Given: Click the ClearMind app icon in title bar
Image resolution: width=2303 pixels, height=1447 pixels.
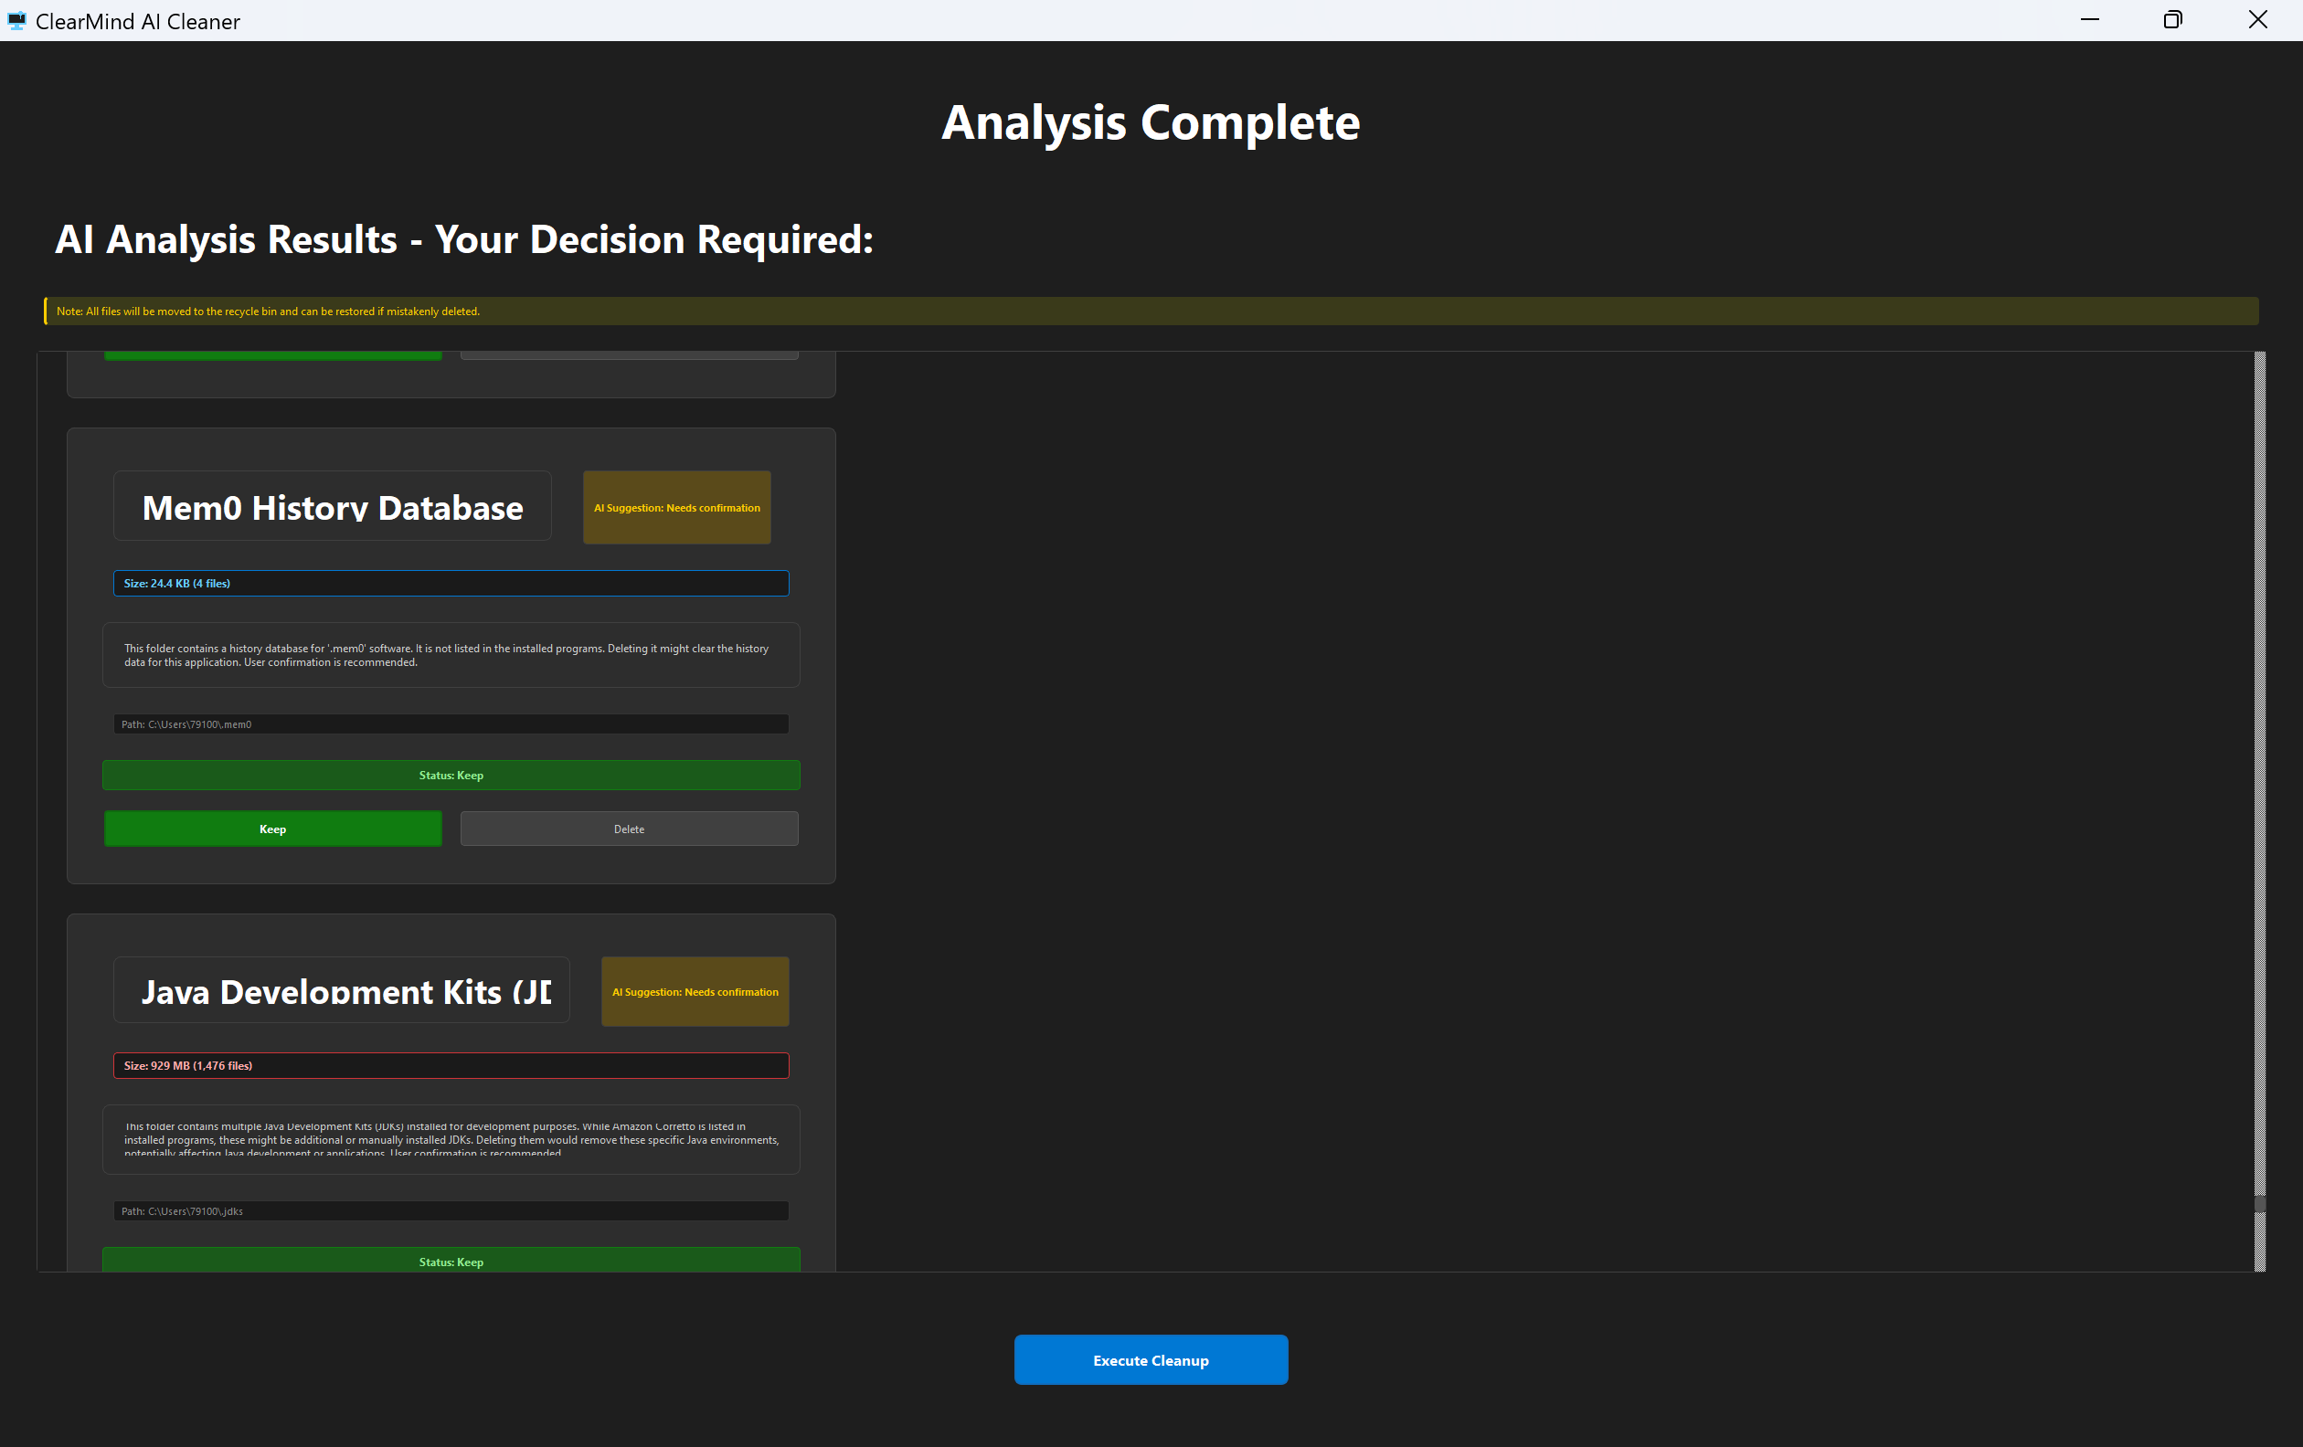Looking at the screenshot, I should (16, 20).
